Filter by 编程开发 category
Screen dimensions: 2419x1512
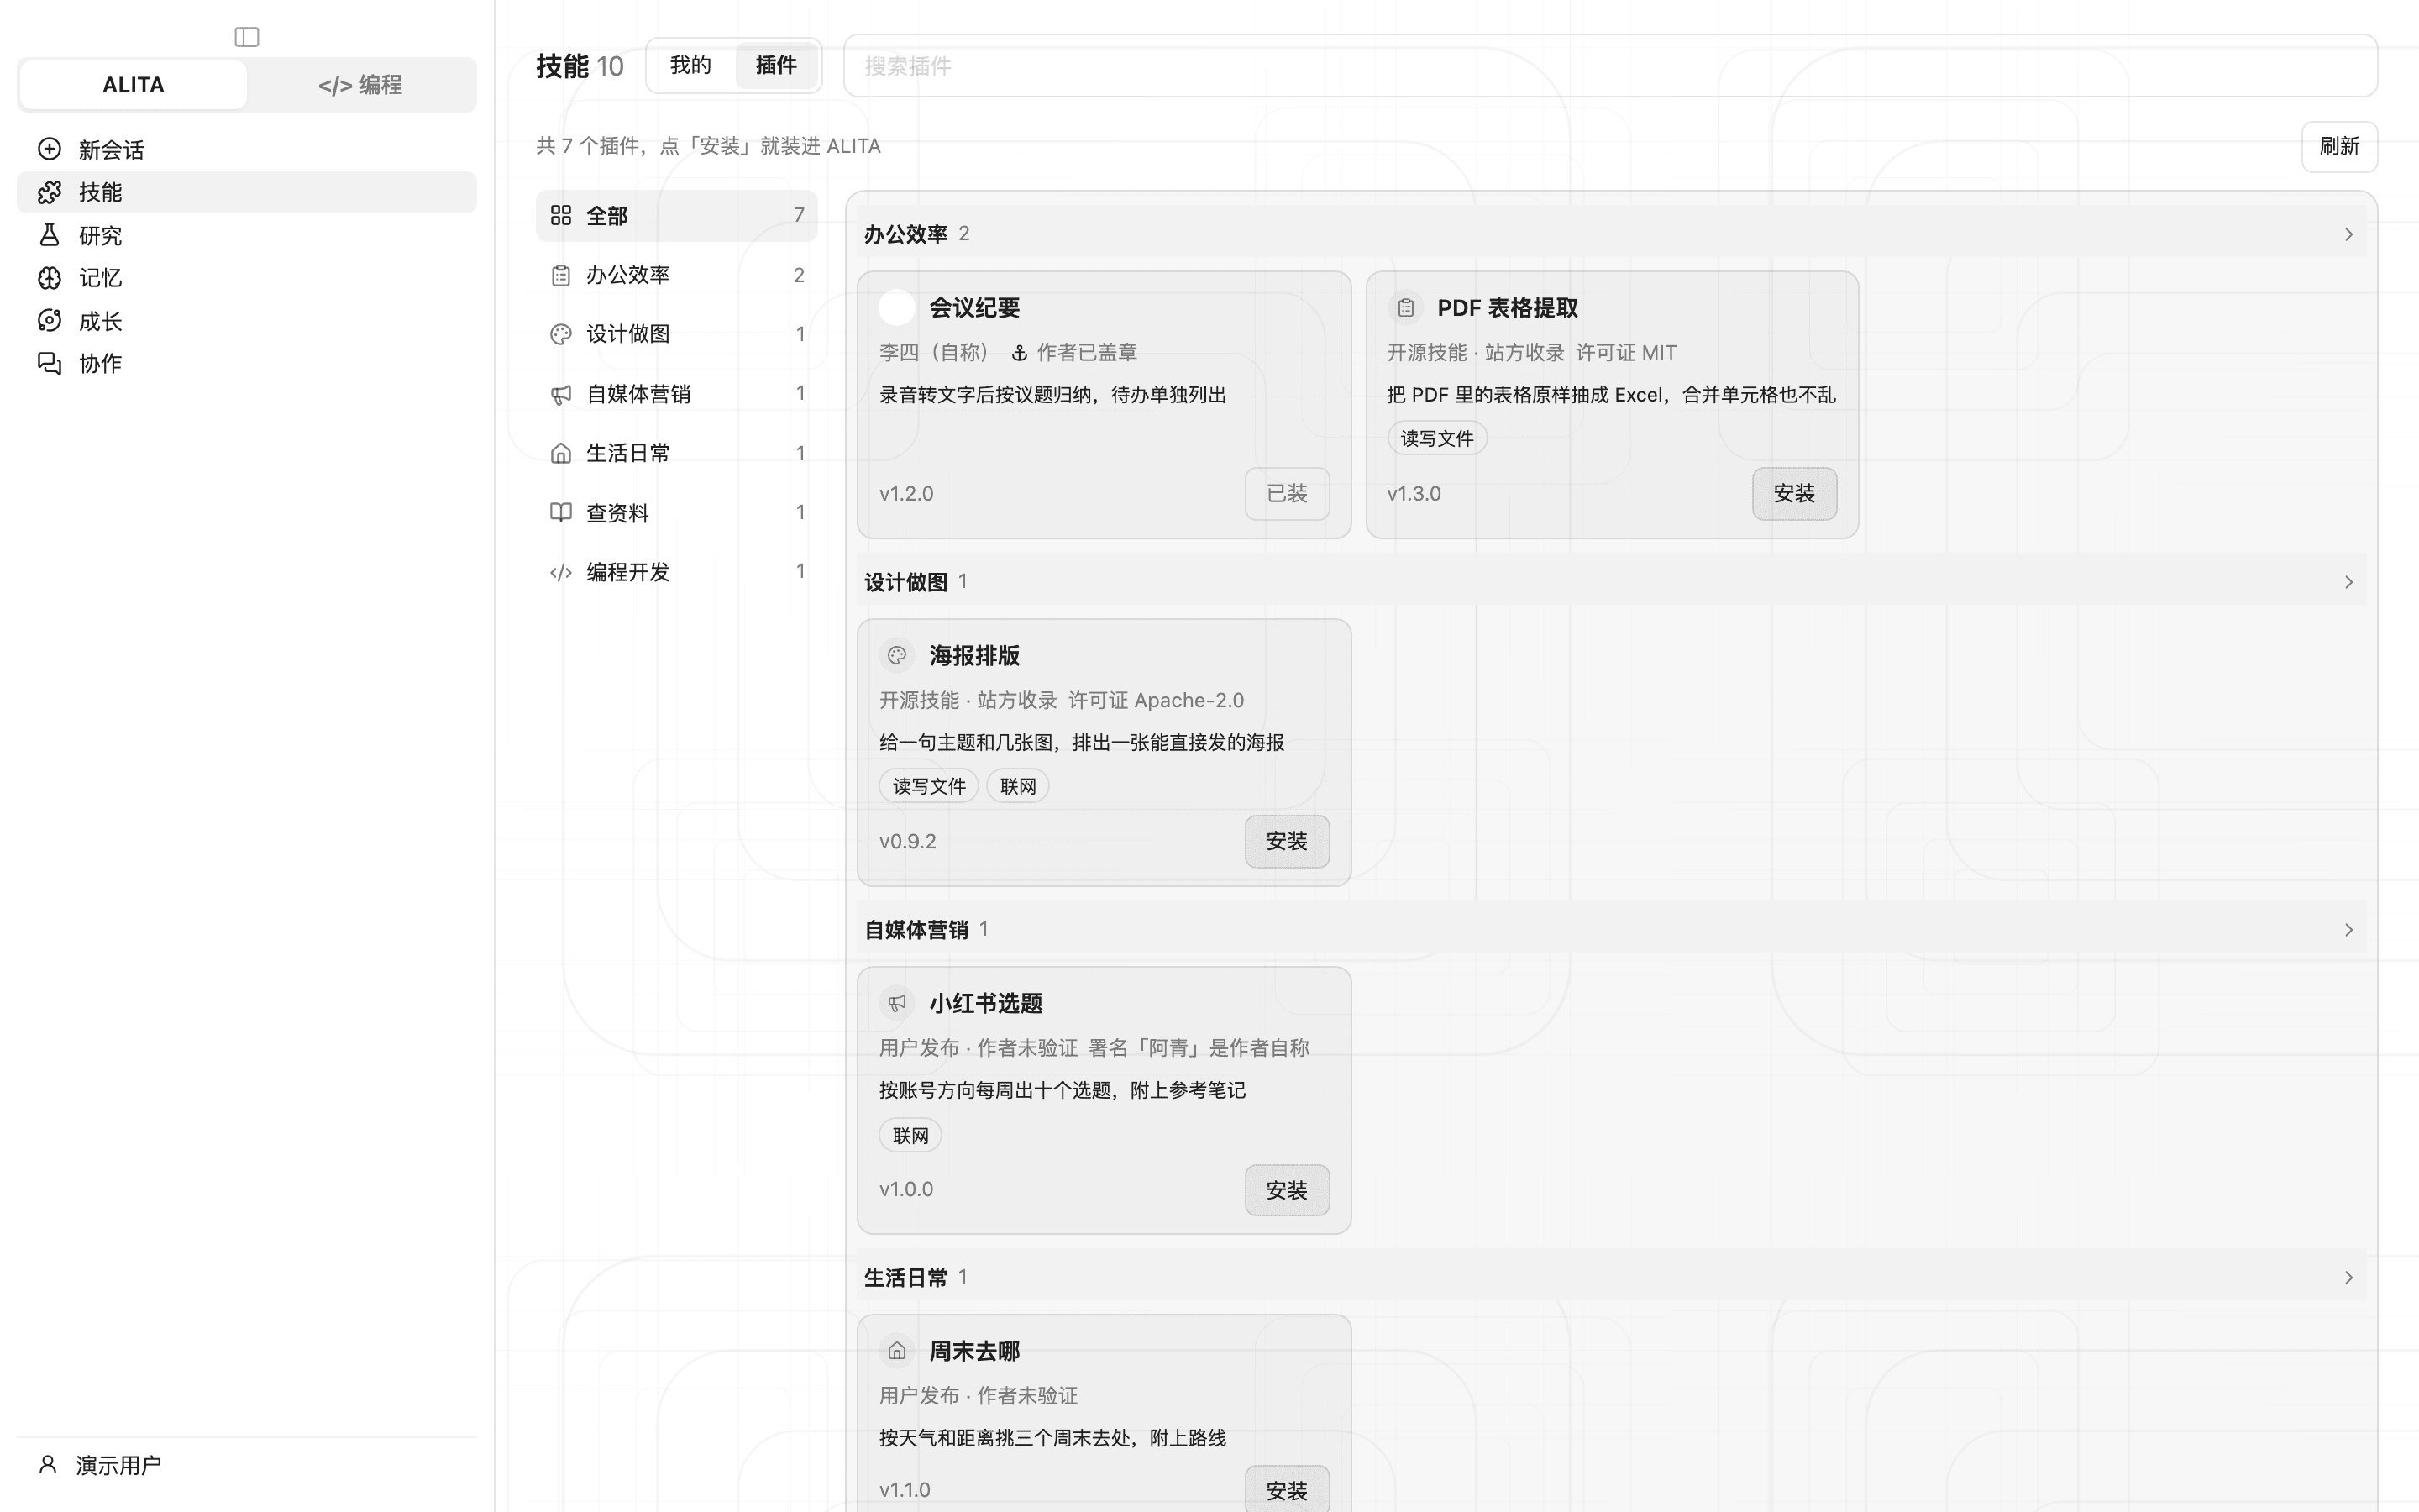click(677, 572)
